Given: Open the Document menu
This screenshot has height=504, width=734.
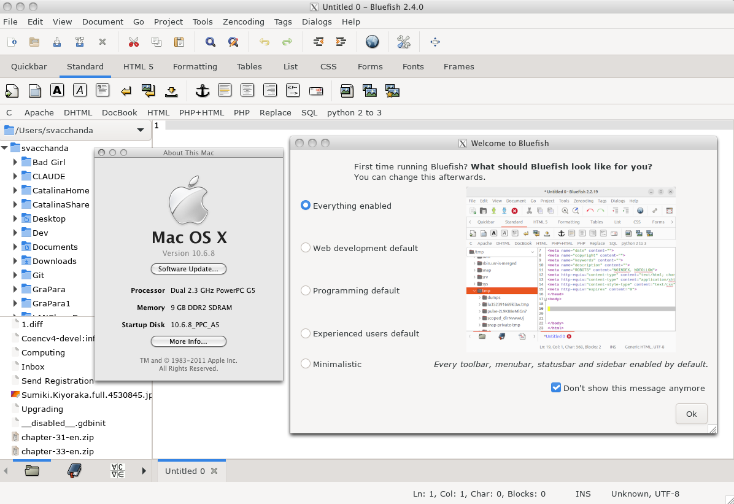Looking at the screenshot, I should [x=102, y=21].
